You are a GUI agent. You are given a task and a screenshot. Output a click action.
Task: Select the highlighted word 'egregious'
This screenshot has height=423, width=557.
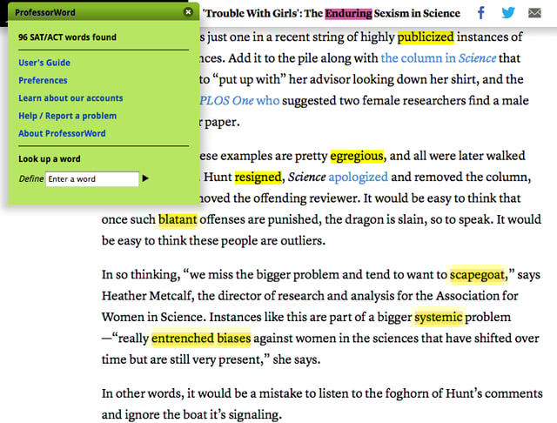coord(357,156)
